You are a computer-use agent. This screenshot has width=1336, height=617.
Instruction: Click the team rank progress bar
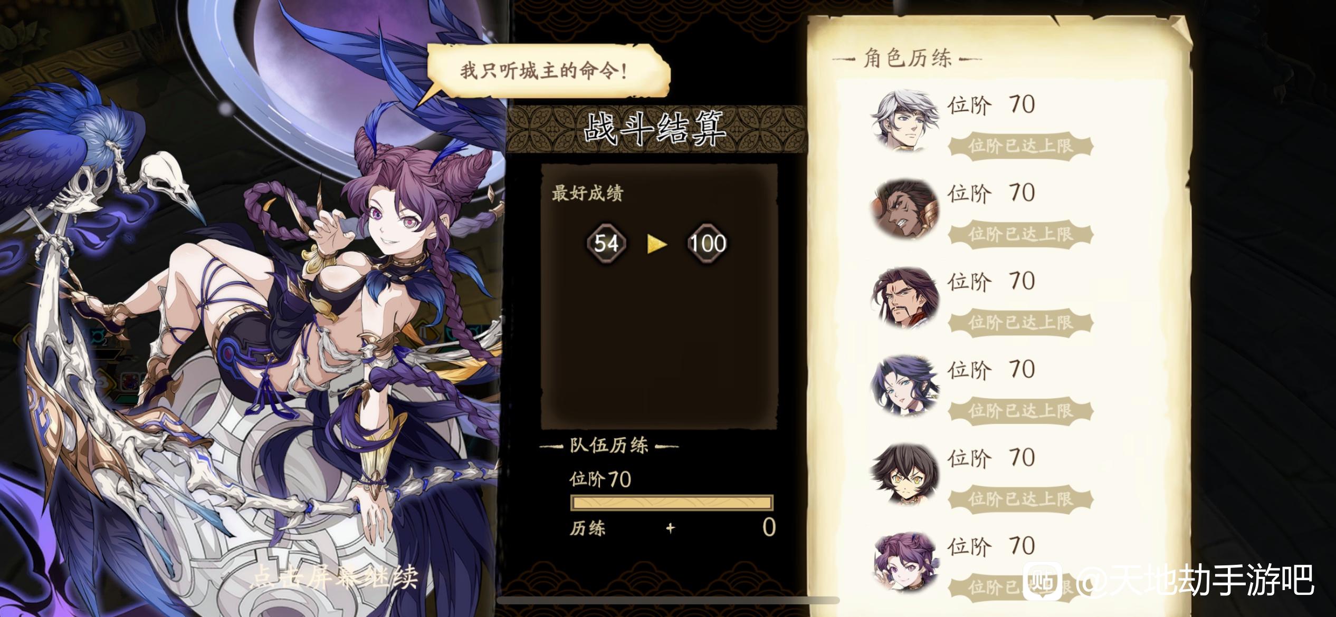[x=672, y=503]
